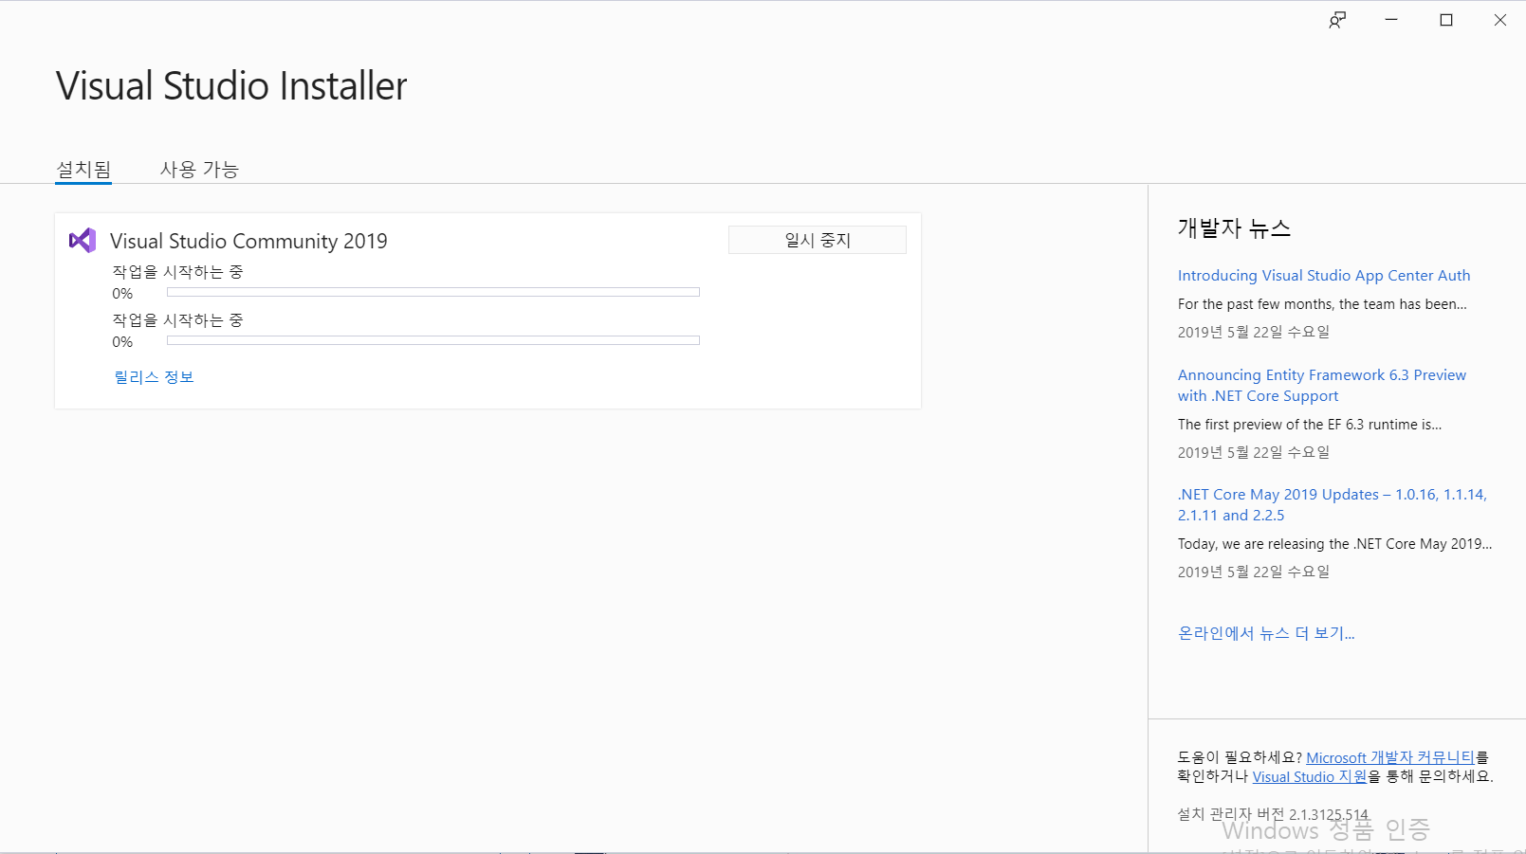Image resolution: width=1526 pixels, height=854 pixels.
Task: Click the Visual Studio Community 2019 logo icon
Action: 83,241
